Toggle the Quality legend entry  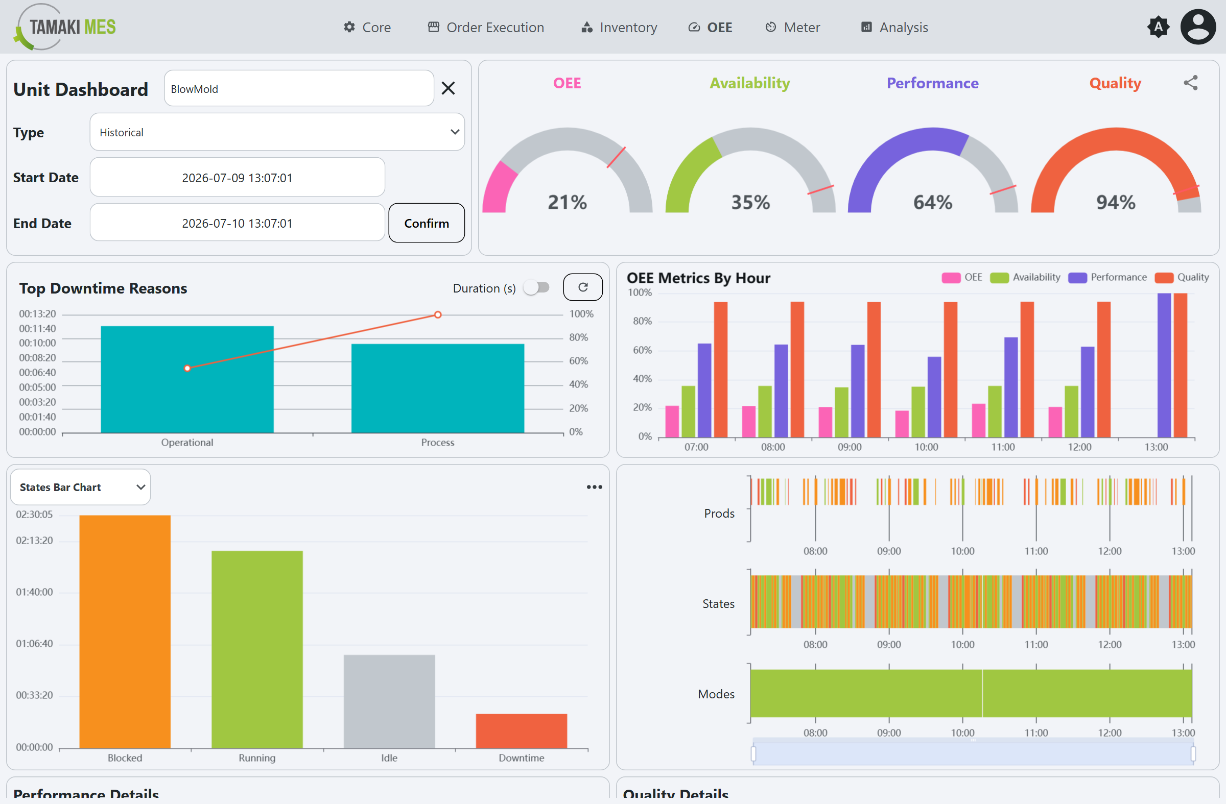point(1182,277)
